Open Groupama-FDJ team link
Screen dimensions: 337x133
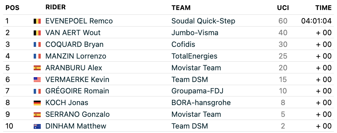[197, 91]
